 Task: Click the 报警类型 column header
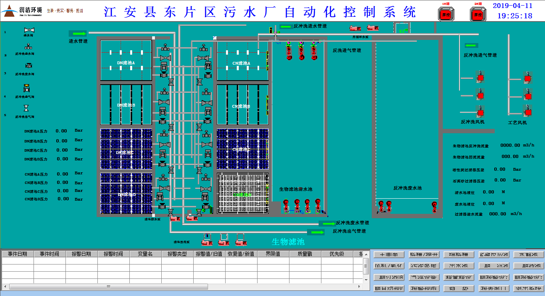(x=177, y=254)
